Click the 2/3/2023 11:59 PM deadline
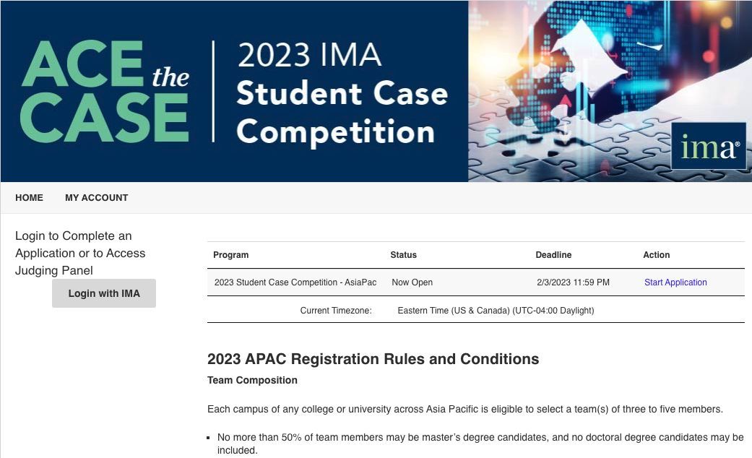 tap(573, 282)
